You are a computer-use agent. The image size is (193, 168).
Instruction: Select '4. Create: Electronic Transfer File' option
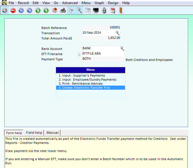coord(91,88)
